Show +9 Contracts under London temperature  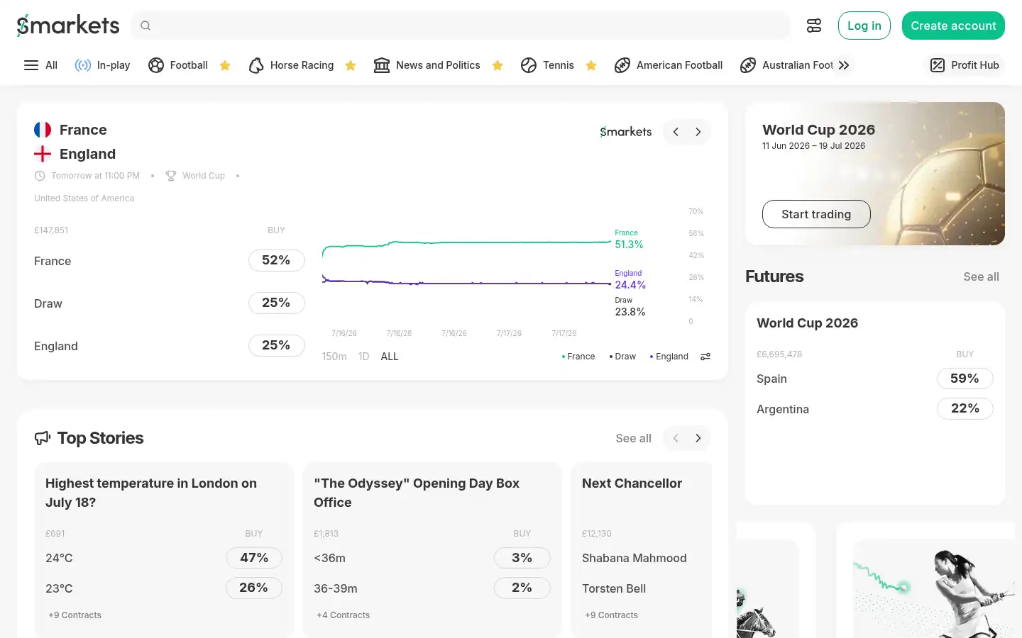point(75,615)
